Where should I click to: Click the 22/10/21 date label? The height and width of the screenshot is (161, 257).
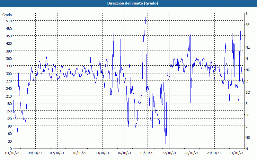(169, 153)
